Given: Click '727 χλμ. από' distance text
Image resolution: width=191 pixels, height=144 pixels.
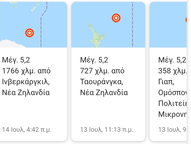Looking at the screenshot, I should (102, 71).
